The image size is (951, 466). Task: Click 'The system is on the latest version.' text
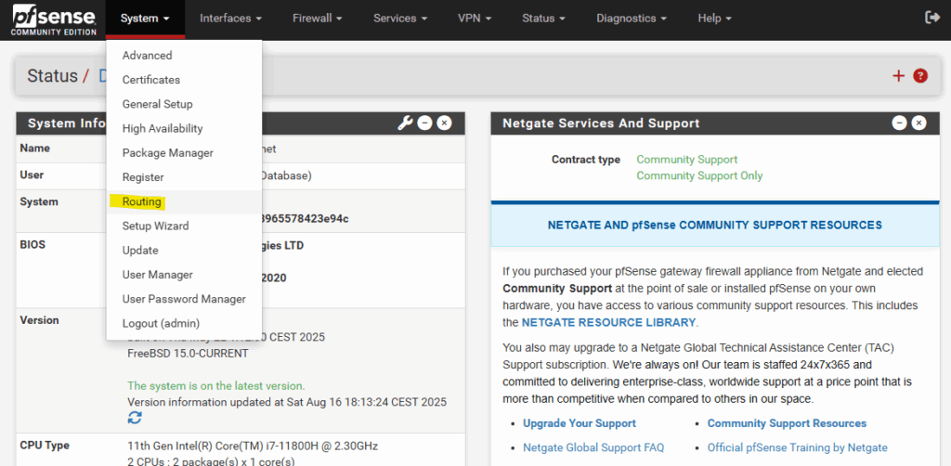click(x=215, y=385)
